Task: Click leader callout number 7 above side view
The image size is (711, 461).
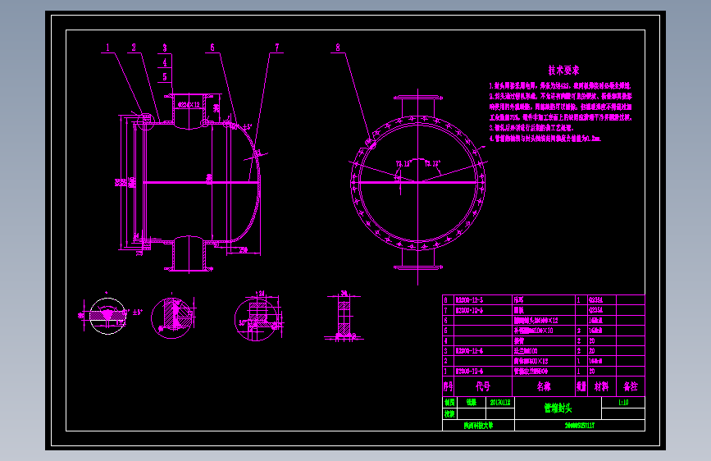Action: coord(277,48)
